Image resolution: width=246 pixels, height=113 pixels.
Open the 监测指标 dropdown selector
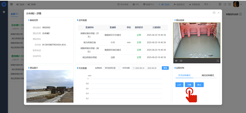pos(112,68)
